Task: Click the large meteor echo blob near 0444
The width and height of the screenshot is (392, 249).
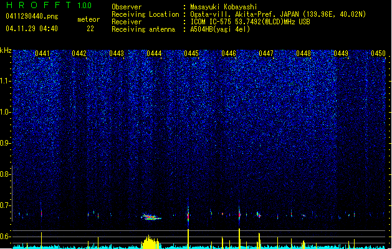Action: (x=151, y=217)
